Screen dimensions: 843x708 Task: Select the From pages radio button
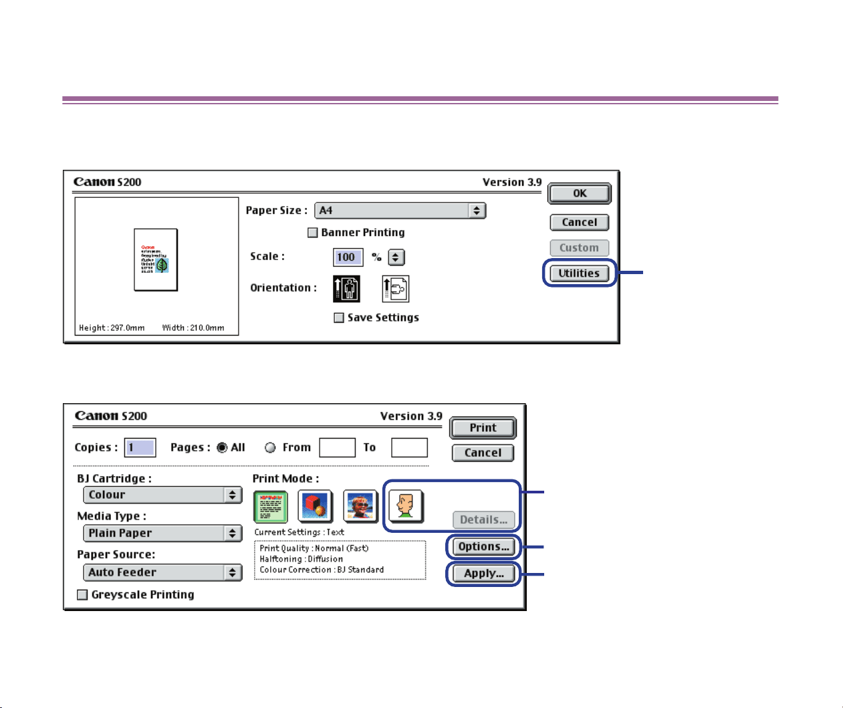click(x=270, y=448)
